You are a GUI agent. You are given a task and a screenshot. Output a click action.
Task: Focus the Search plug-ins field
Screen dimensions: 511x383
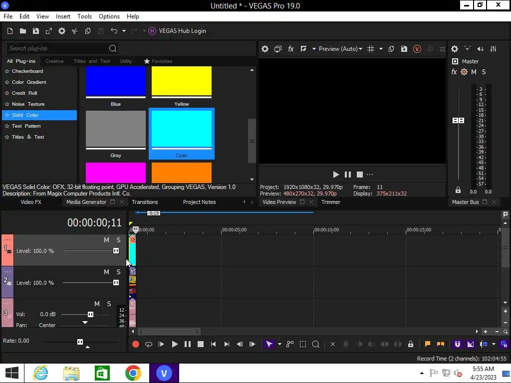pos(57,48)
